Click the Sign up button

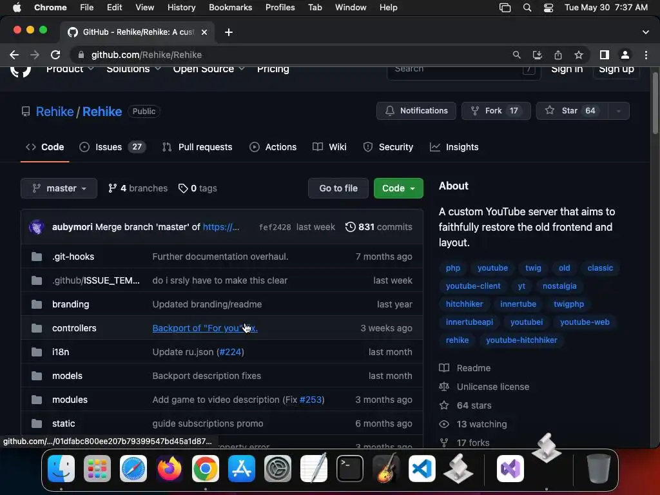click(x=616, y=71)
